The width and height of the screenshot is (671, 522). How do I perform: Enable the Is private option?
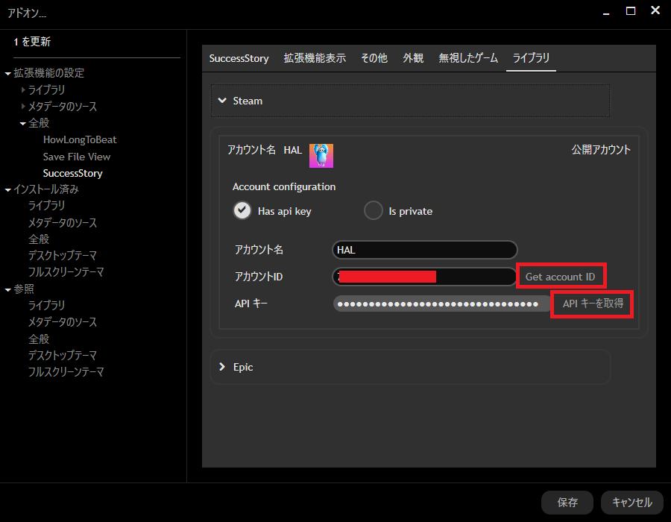coord(374,210)
